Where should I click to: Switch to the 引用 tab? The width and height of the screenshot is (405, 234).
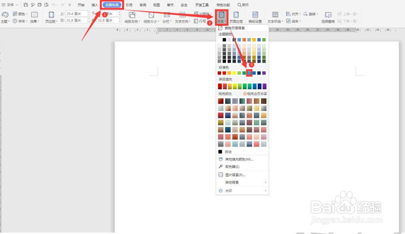point(129,5)
